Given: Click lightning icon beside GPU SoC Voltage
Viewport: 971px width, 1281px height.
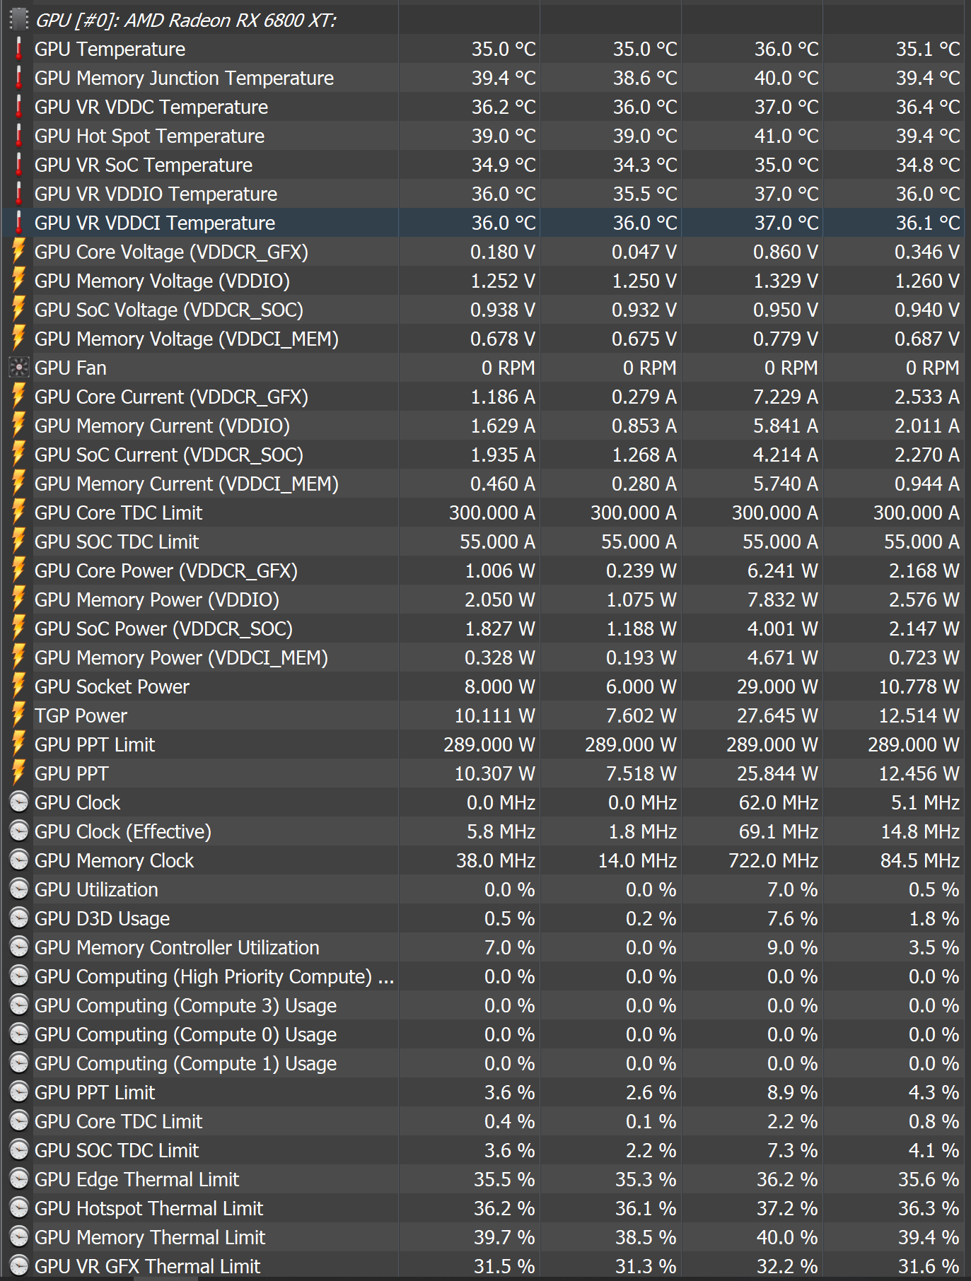Looking at the screenshot, I should 19,310.
